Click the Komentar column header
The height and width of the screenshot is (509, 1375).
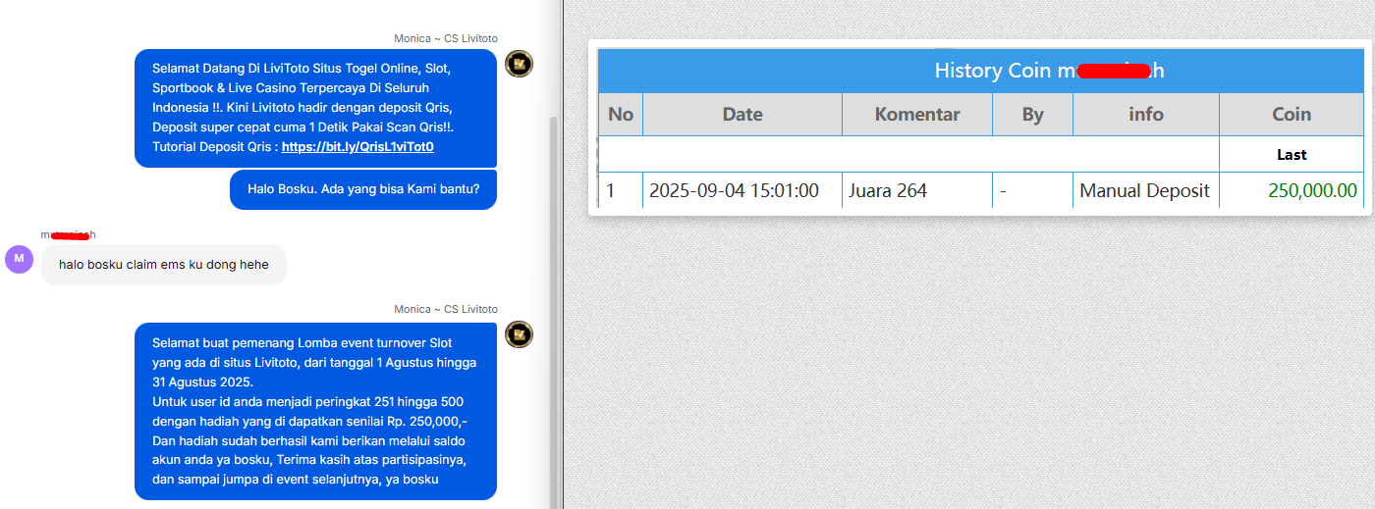[917, 115]
